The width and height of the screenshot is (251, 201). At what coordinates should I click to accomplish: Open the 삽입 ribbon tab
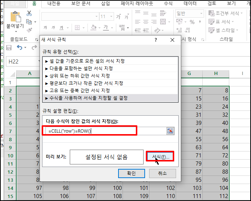click(106, 4)
